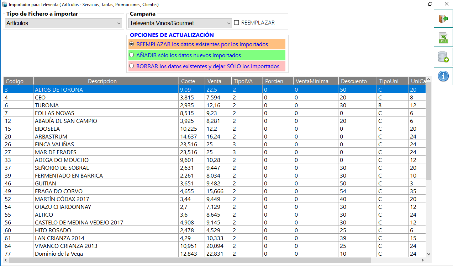Click cost value 14,637 in ARBASTRUM row
The height and width of the screenshot is (266, 453).
[192, 136]
